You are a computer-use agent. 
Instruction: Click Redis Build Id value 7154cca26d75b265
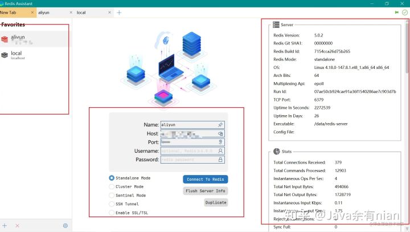point(332,51)
